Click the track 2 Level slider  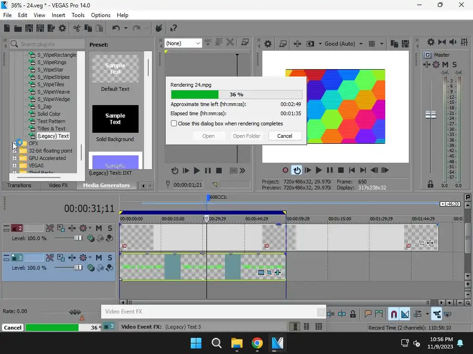click(78, 238)
